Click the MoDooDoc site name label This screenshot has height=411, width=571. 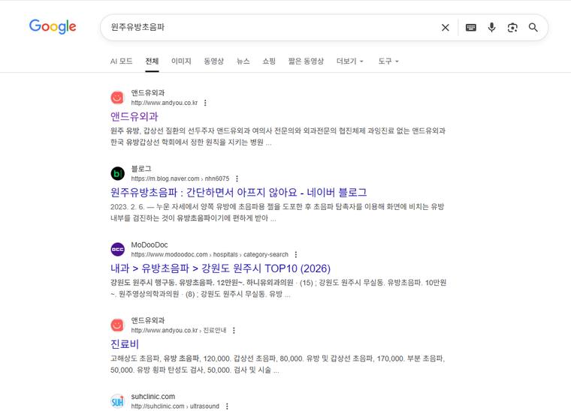(x=150, y=245)
